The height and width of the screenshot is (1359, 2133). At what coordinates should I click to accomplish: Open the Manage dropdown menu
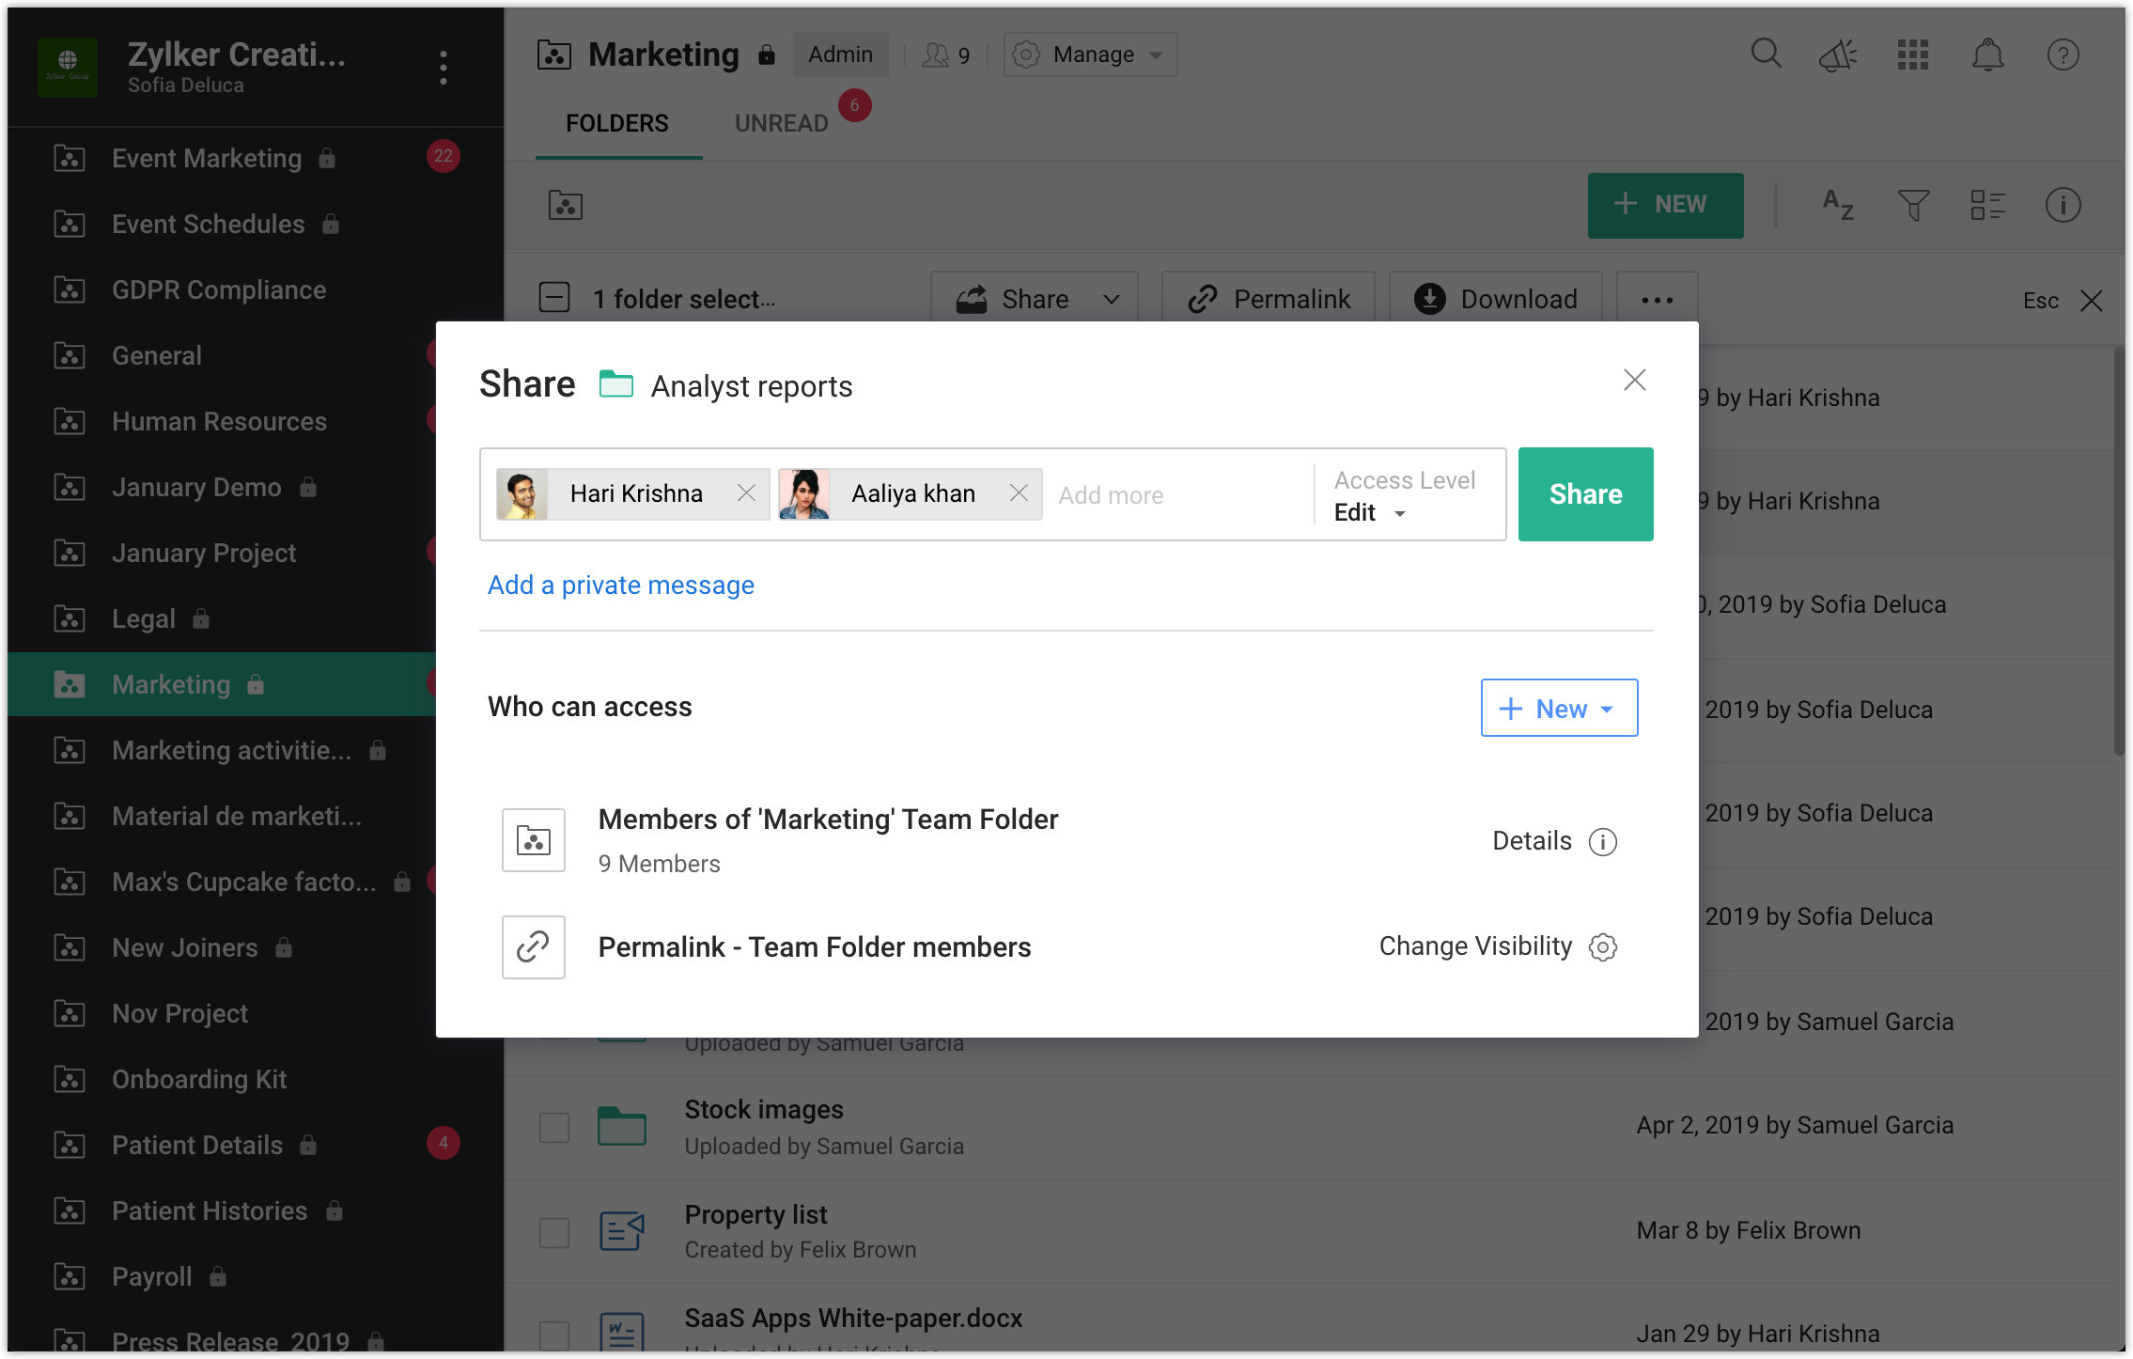click(1090, 55)
